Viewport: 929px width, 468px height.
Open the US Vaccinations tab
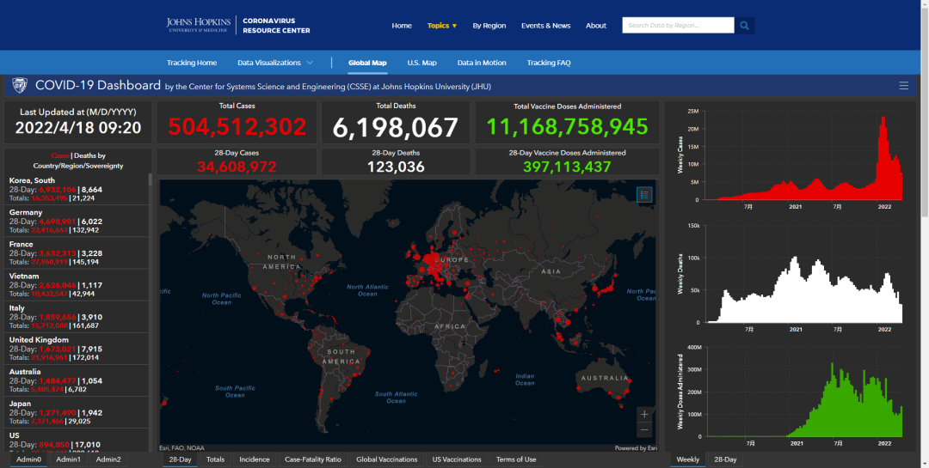click(x=457, y=459)
